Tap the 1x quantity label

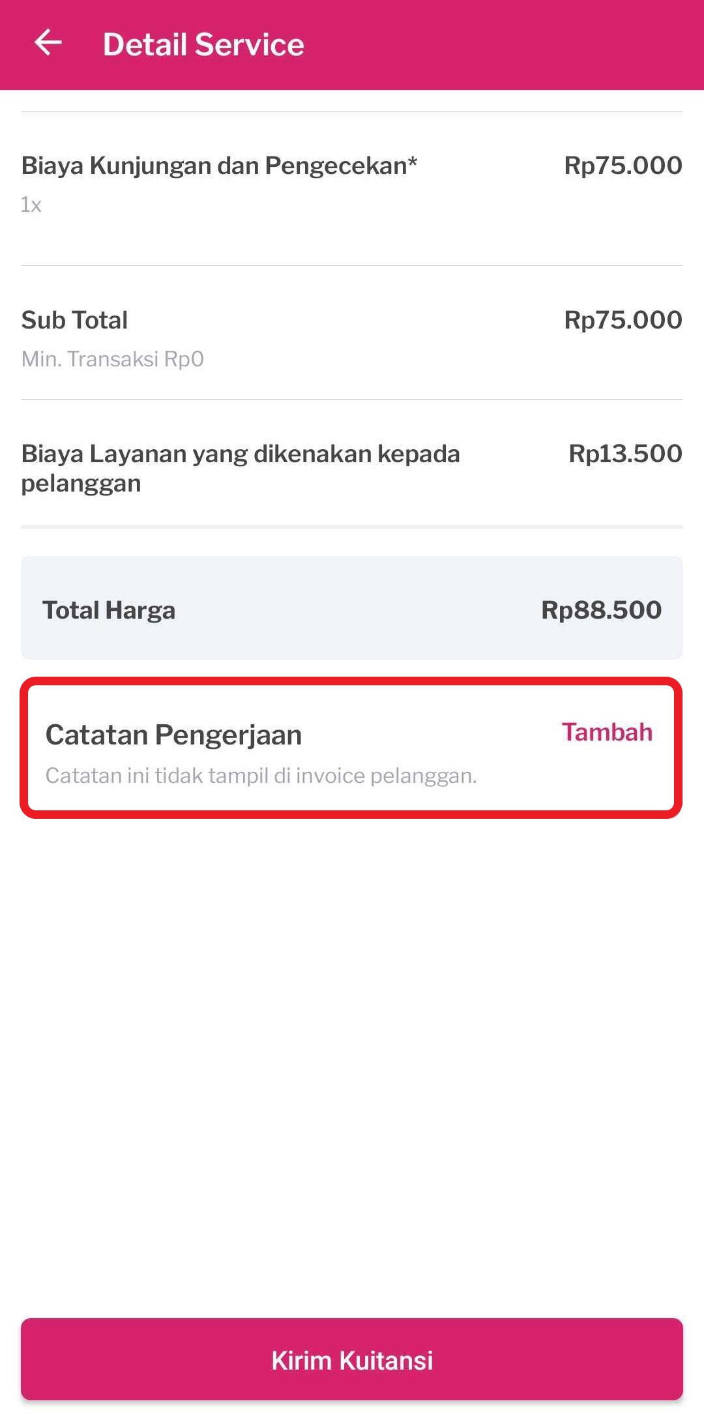click(30, 204)
